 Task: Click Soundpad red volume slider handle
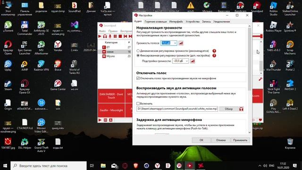tap(261, 36)
